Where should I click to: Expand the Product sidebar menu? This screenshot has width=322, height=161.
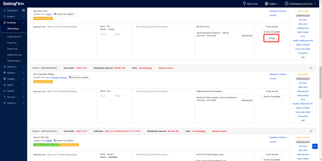pyautogui.click(x=14, y=17)
